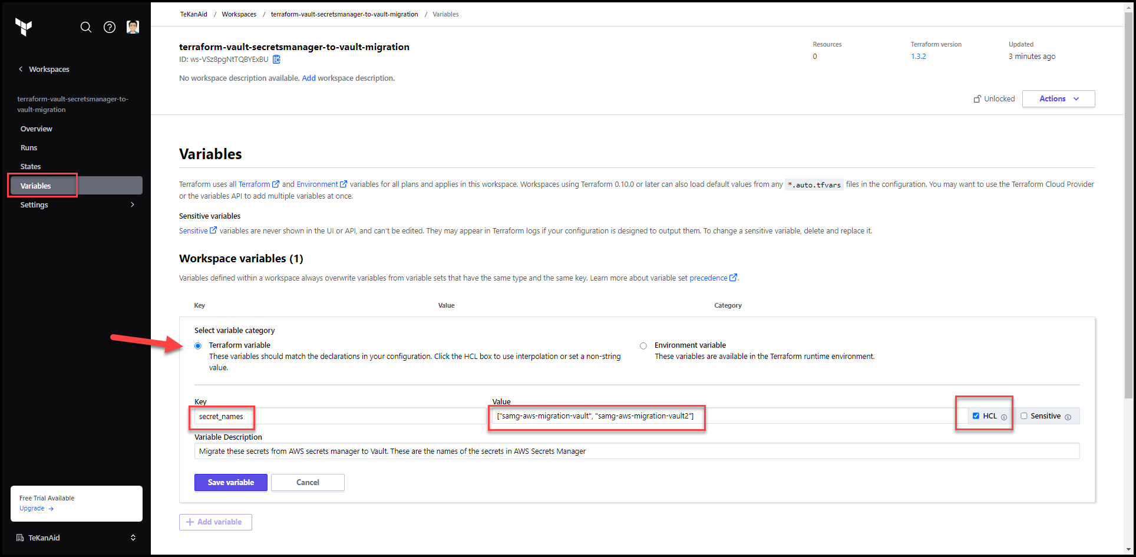Enable the Sensitive checkbox
Viewport: 1136px width, 557px height.
pyautogui.click(x=1023, y=416)
